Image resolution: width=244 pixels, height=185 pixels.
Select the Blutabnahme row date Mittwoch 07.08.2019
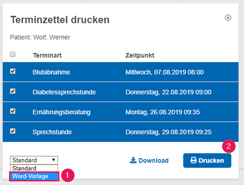coord(164,72)
